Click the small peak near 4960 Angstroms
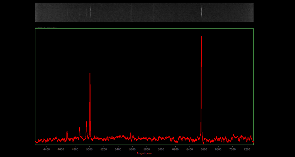Image resolution: width=295 pixels, height=157 pixels. pos(87,122)
